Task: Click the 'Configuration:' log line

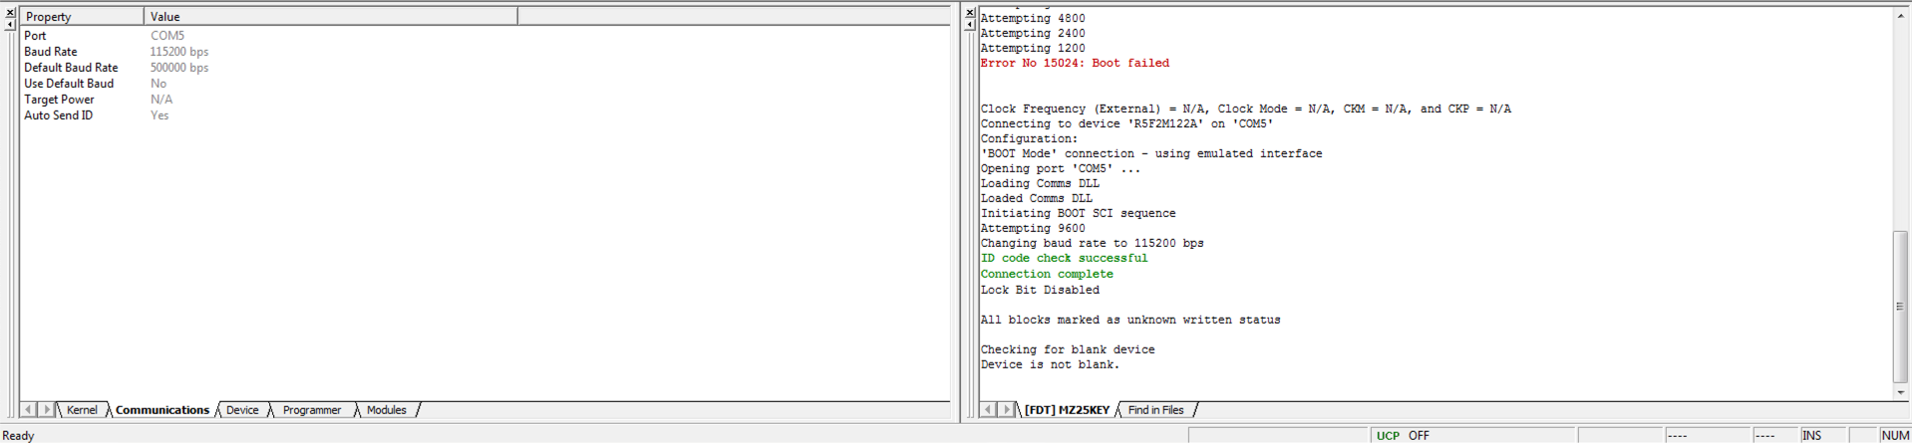Action: 1029,138
